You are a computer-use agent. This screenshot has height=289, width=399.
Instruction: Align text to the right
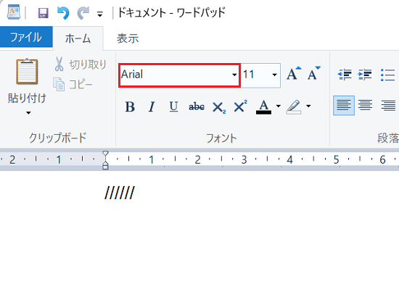click(388, 106)
